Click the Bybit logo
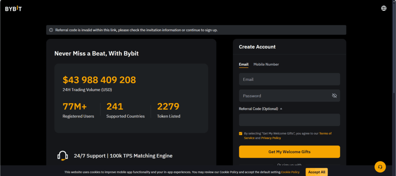The width and height of the screenshot is (396, 176). (14, 8)
